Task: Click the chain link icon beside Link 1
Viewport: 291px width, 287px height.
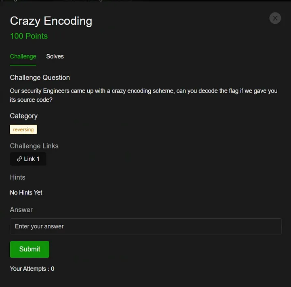Action: coord(19,159)
